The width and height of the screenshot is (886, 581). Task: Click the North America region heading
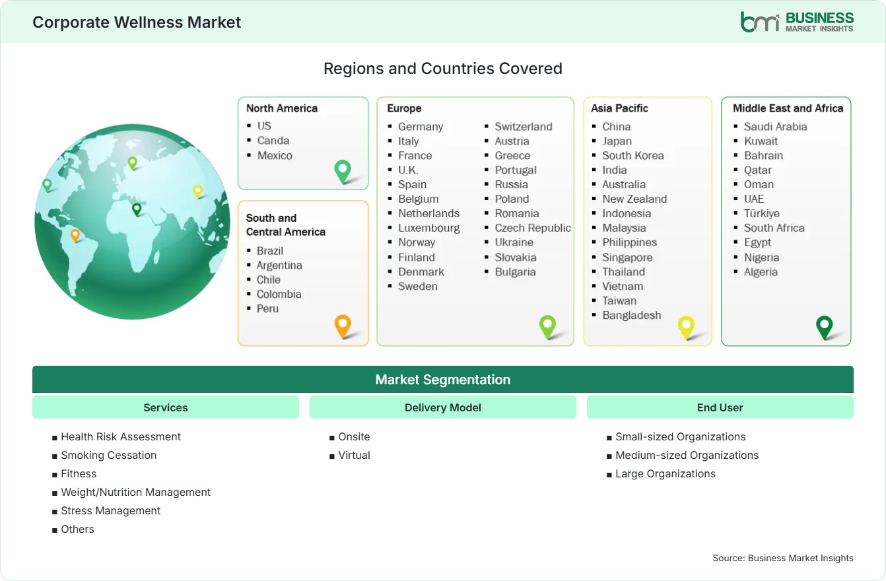[x=282, y=108]
